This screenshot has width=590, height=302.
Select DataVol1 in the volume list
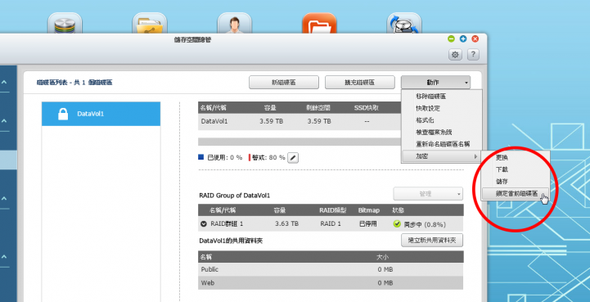tap(101, 114)
